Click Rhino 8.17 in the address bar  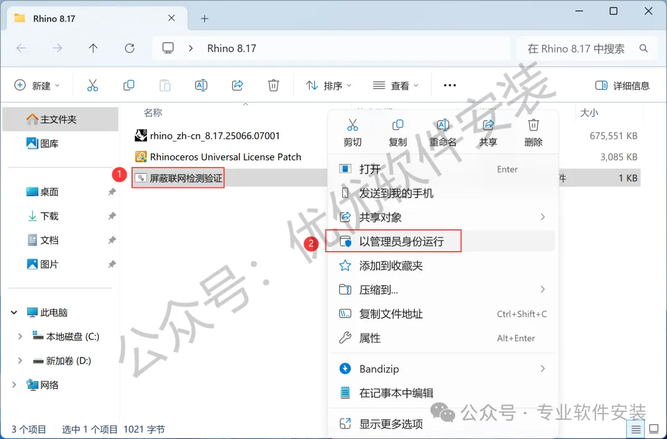pos(232,49)
